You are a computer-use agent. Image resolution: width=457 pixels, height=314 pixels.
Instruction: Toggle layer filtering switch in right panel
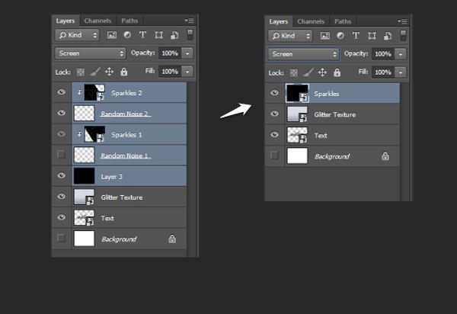point(403,35)
